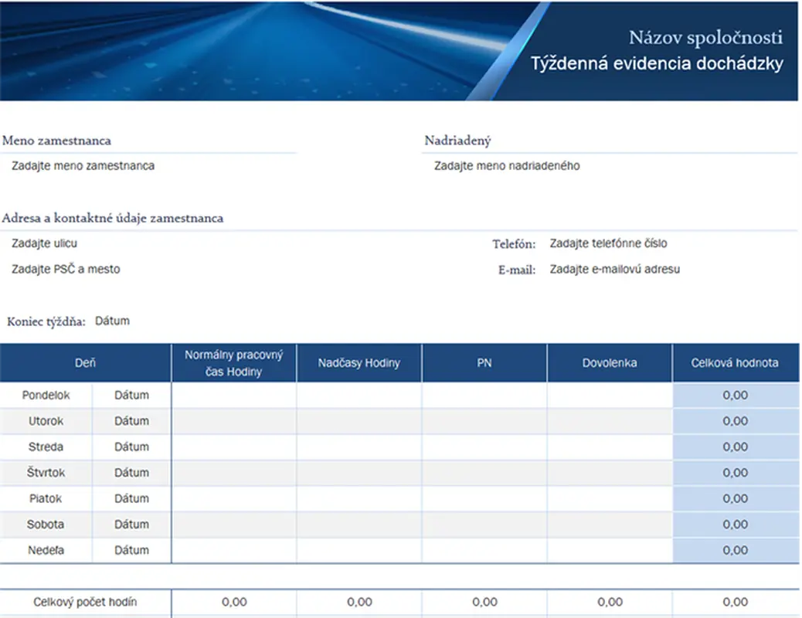Select the 'Dovolenka' column header

point(610,363)
